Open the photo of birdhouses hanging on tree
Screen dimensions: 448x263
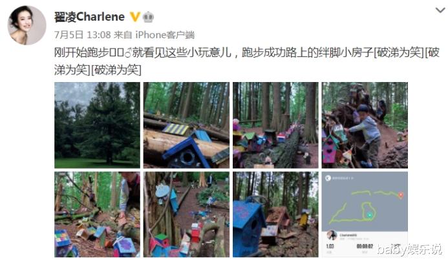pos(186,214)
